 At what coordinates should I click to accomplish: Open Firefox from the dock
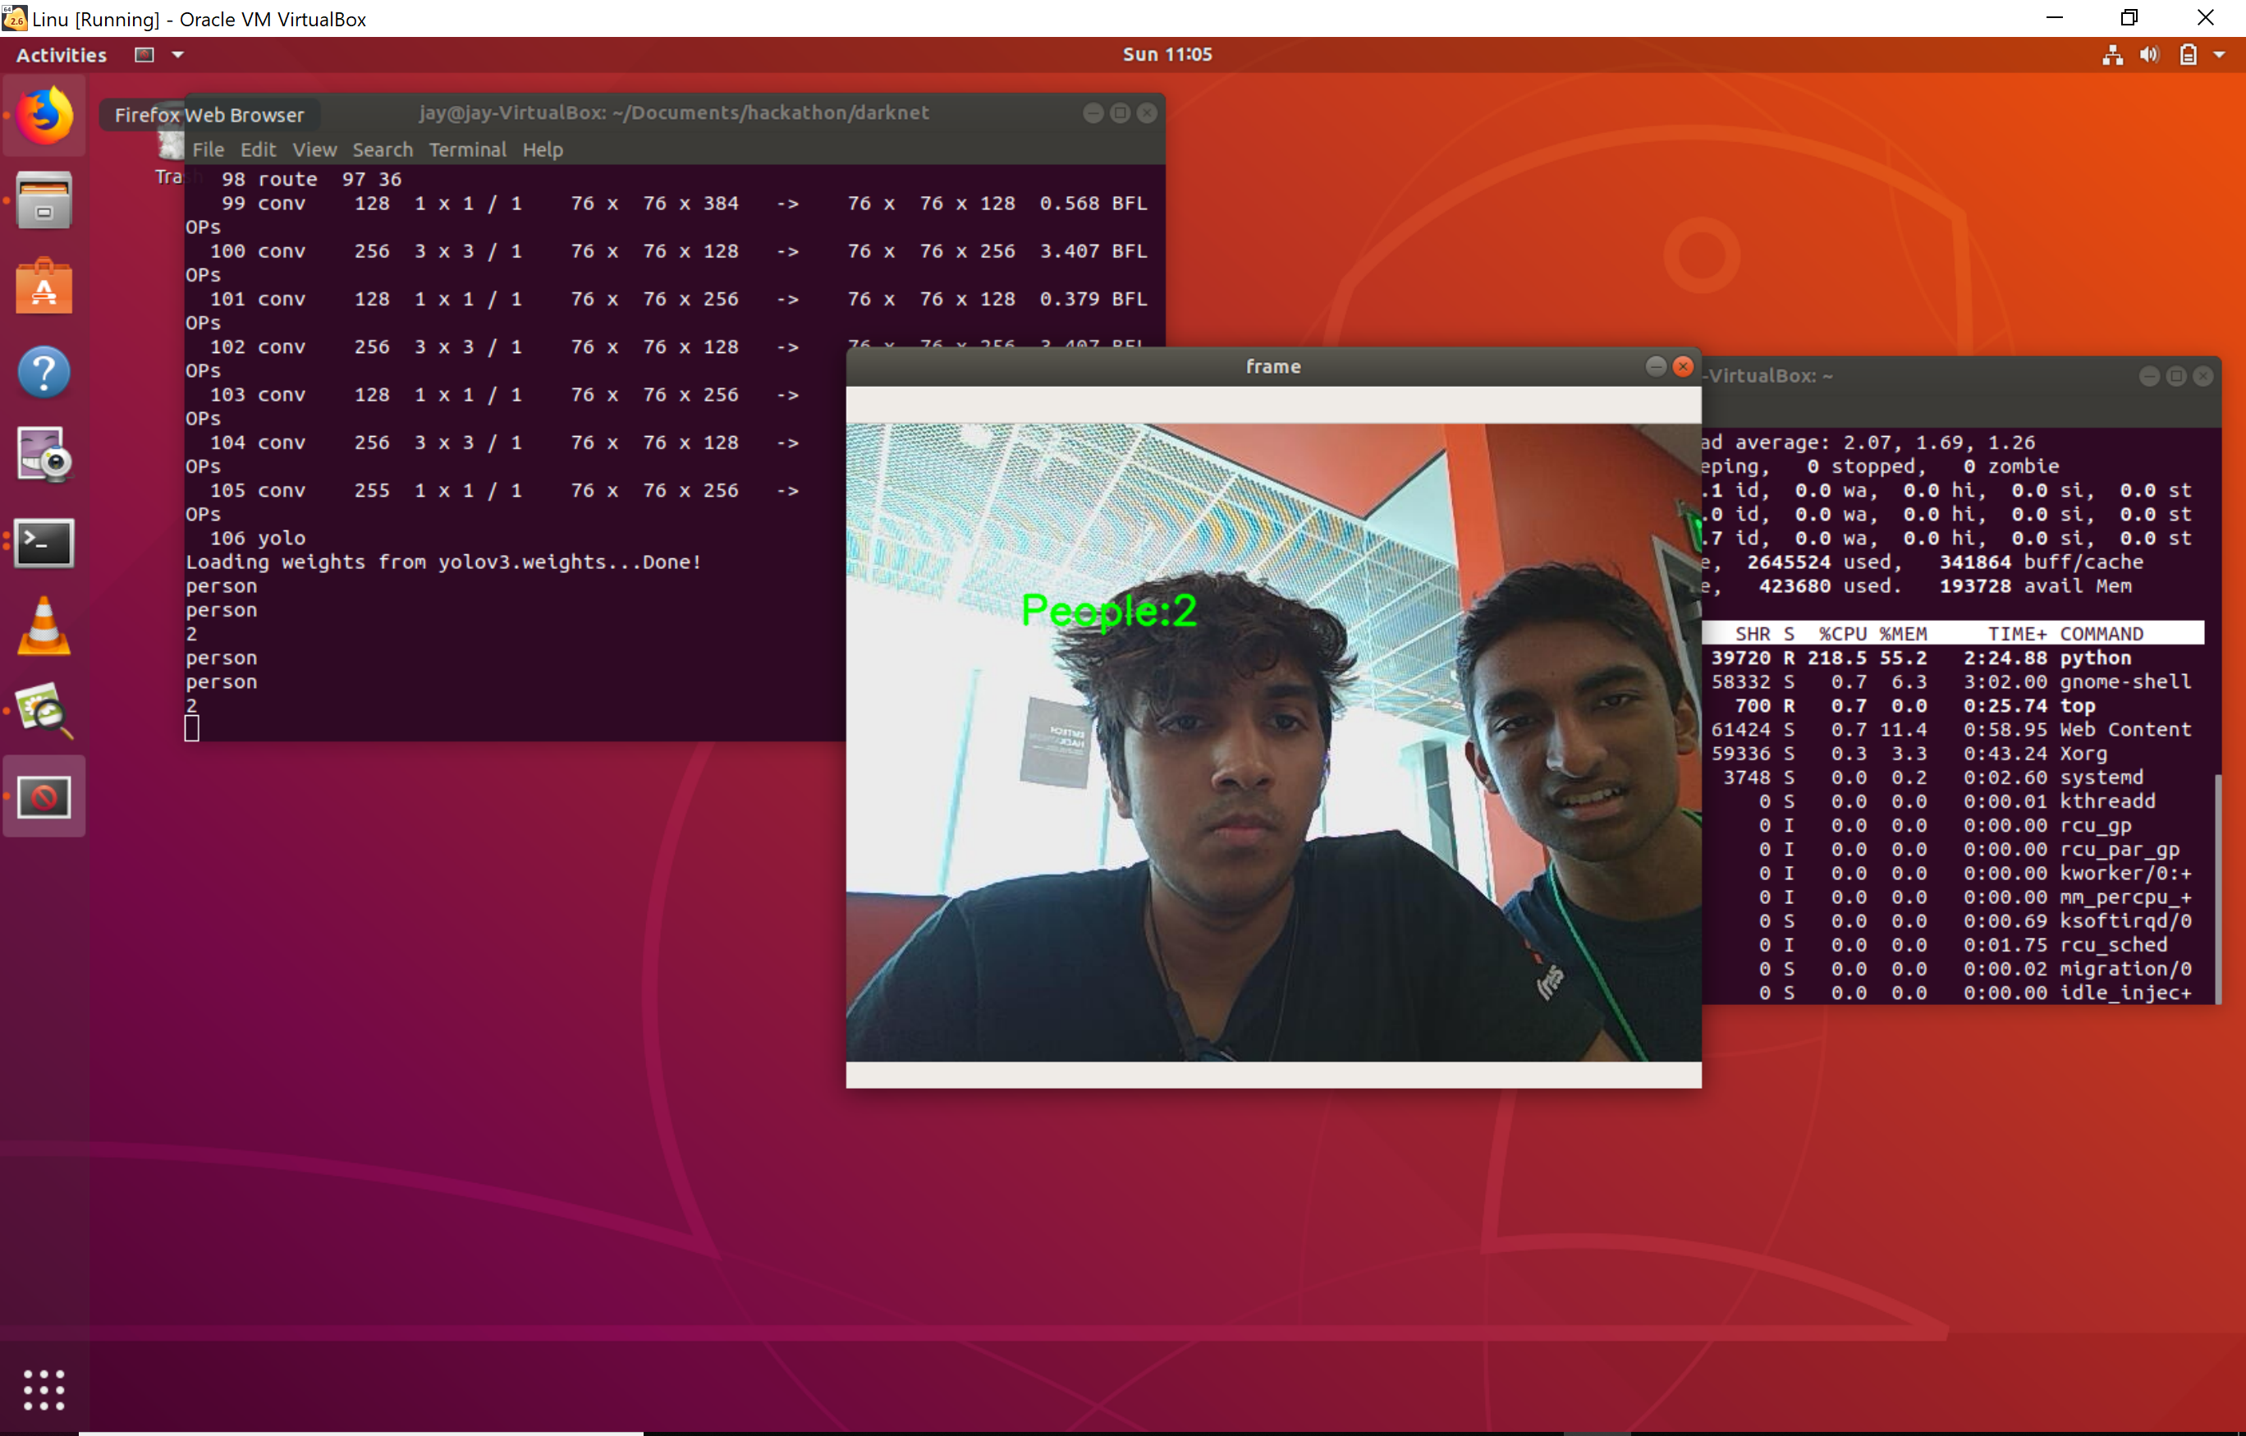tap(44, 117)
